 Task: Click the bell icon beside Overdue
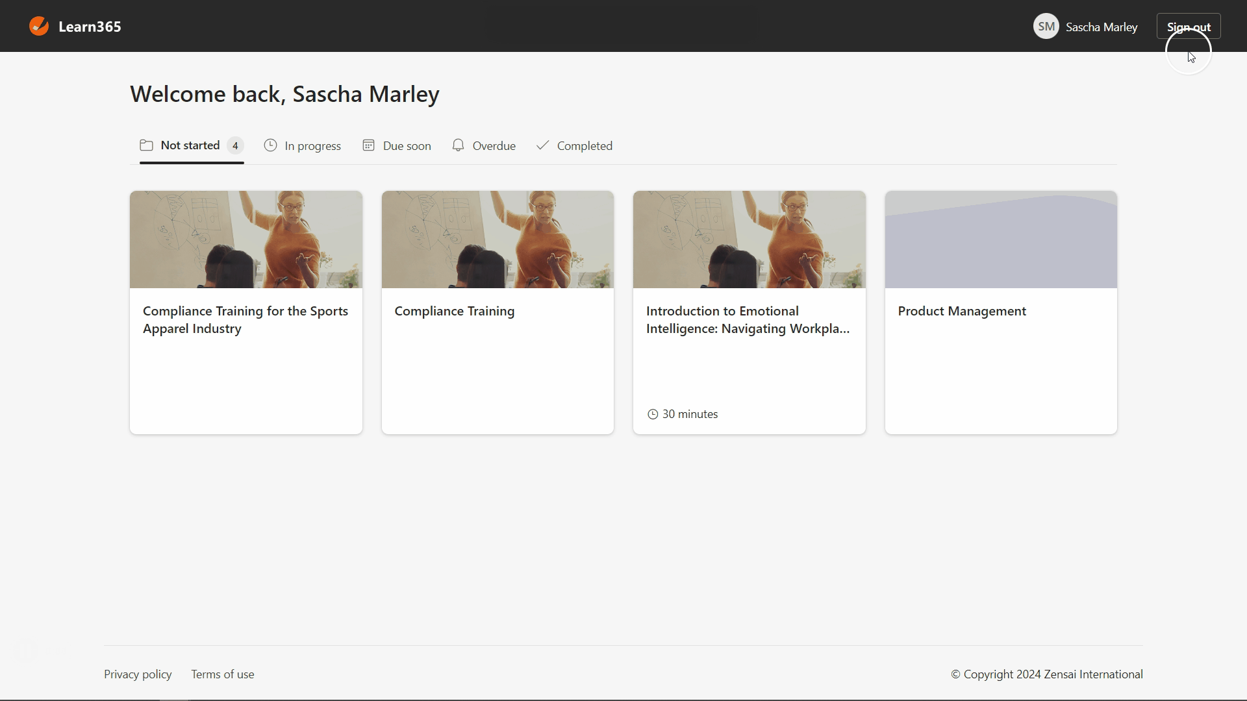[x=458, y=145]
